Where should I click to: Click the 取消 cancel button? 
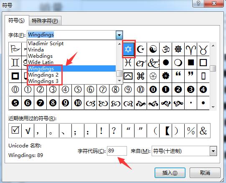205,173
